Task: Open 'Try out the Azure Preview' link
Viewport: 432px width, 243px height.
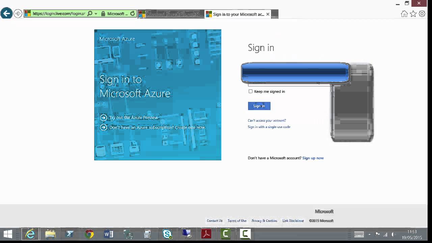Action: (x=134, y=117)
